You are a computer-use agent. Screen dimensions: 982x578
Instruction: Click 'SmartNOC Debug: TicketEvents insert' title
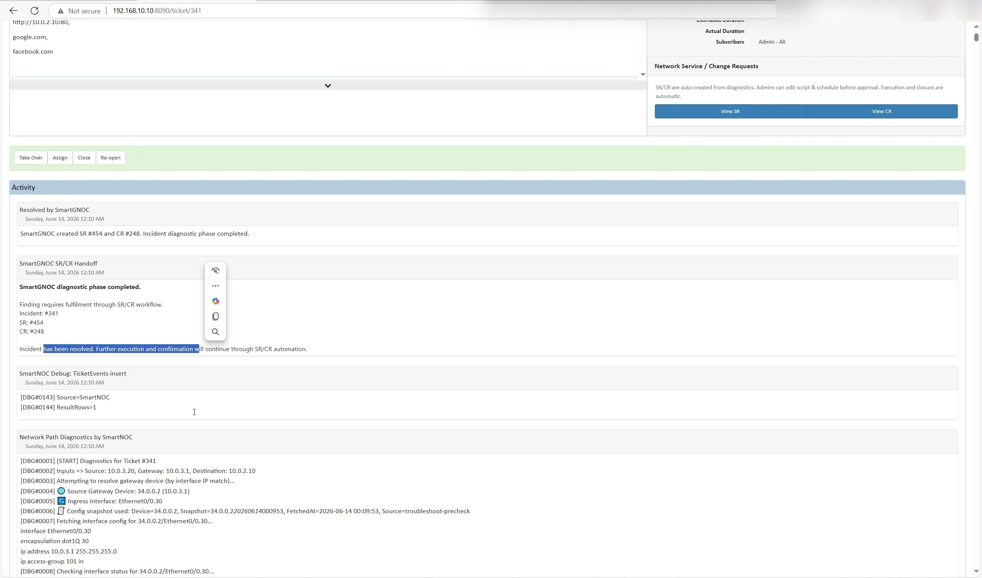(73, 374)
